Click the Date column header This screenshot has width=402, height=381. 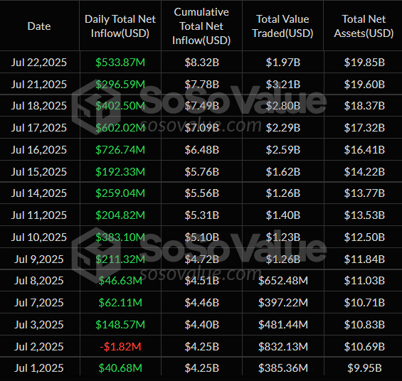(x=39, y=26)
